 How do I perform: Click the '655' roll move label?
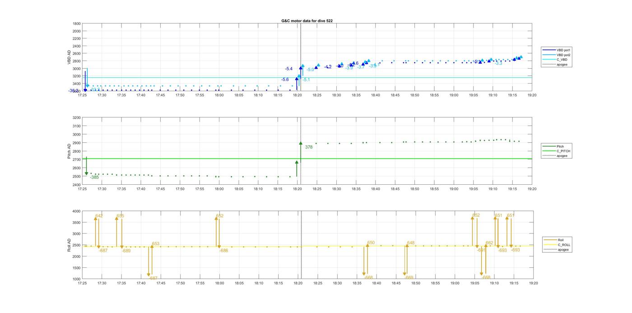(120, 216)
